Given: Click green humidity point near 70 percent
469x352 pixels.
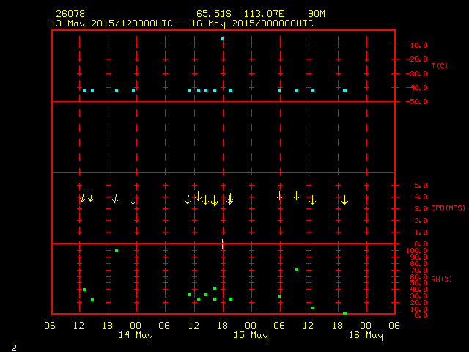Looking at the screenshot, I should coord(297,269).
